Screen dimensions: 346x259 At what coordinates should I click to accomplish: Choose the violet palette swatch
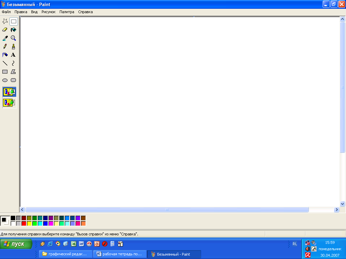click(x=78, y=218)
